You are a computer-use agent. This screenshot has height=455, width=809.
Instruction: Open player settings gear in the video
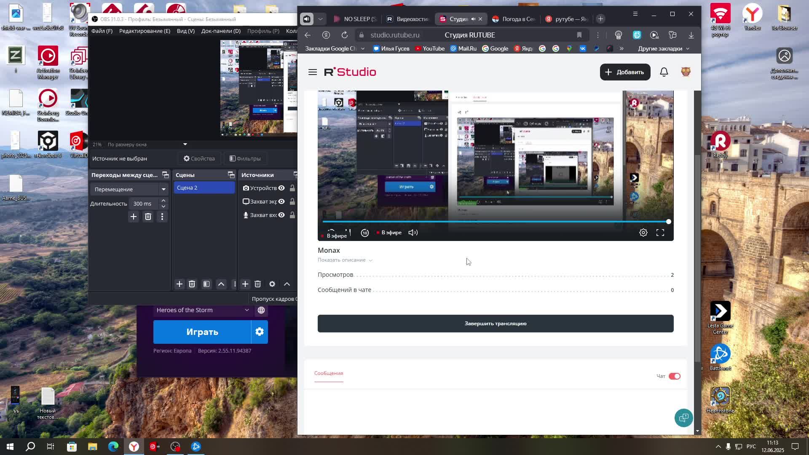click(643, 233)
